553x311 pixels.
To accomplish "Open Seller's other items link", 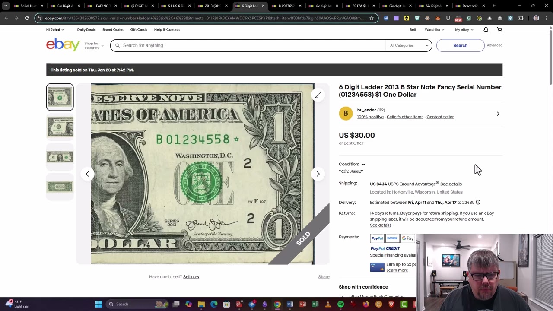I will click(405, 117).
